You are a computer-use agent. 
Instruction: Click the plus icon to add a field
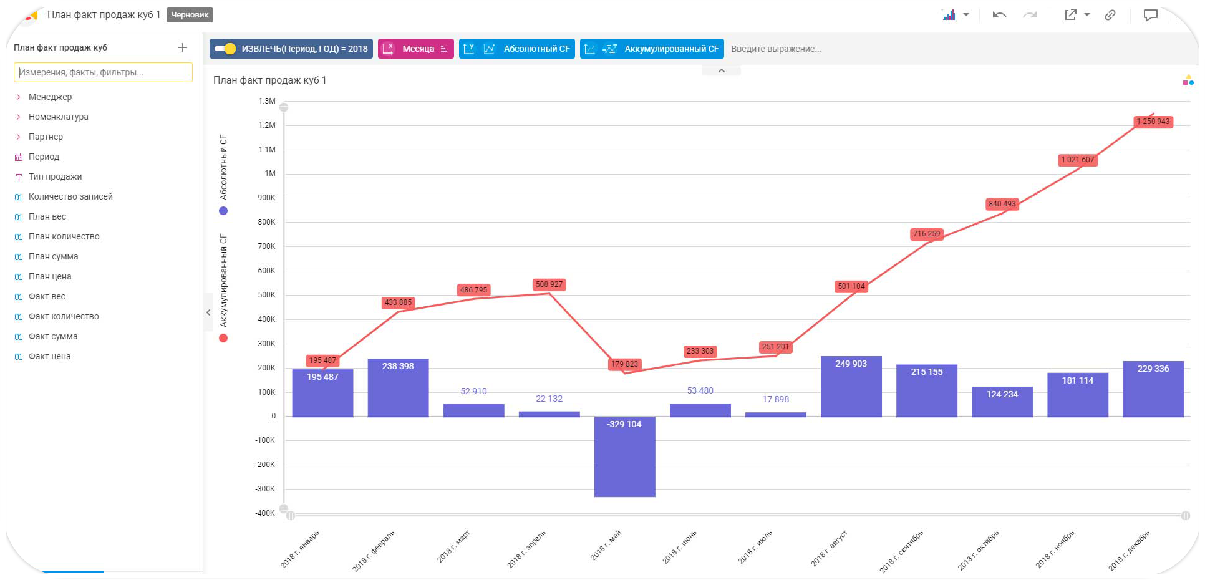pyautogui.click(x=183, y=47)
